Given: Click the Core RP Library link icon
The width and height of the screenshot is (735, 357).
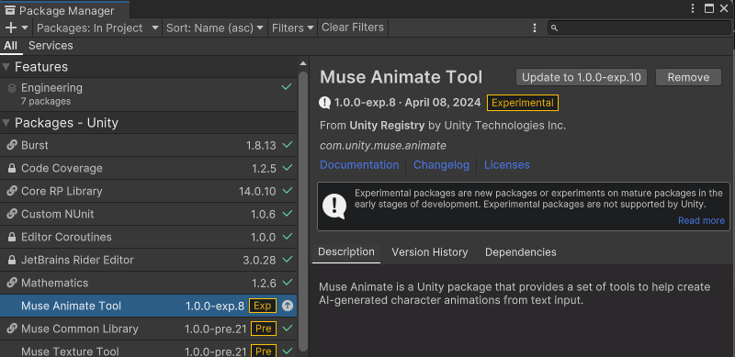Looking at the screenshot, I should (x=12, y=191).
